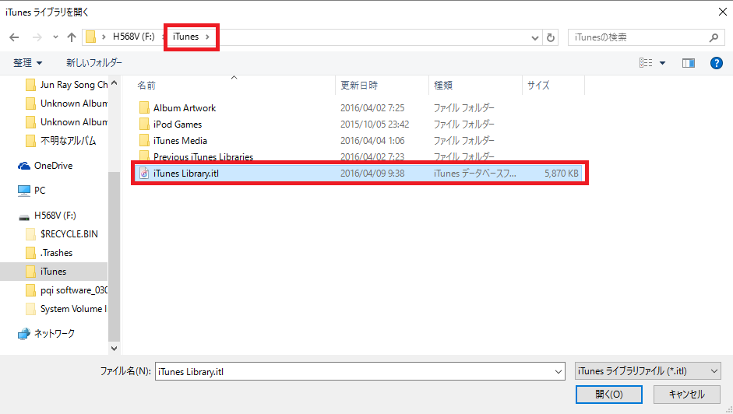This screenshot has width=733, height=414.
Task: Open ネットワーク in the navigation pane
Action: click(55, 334)
